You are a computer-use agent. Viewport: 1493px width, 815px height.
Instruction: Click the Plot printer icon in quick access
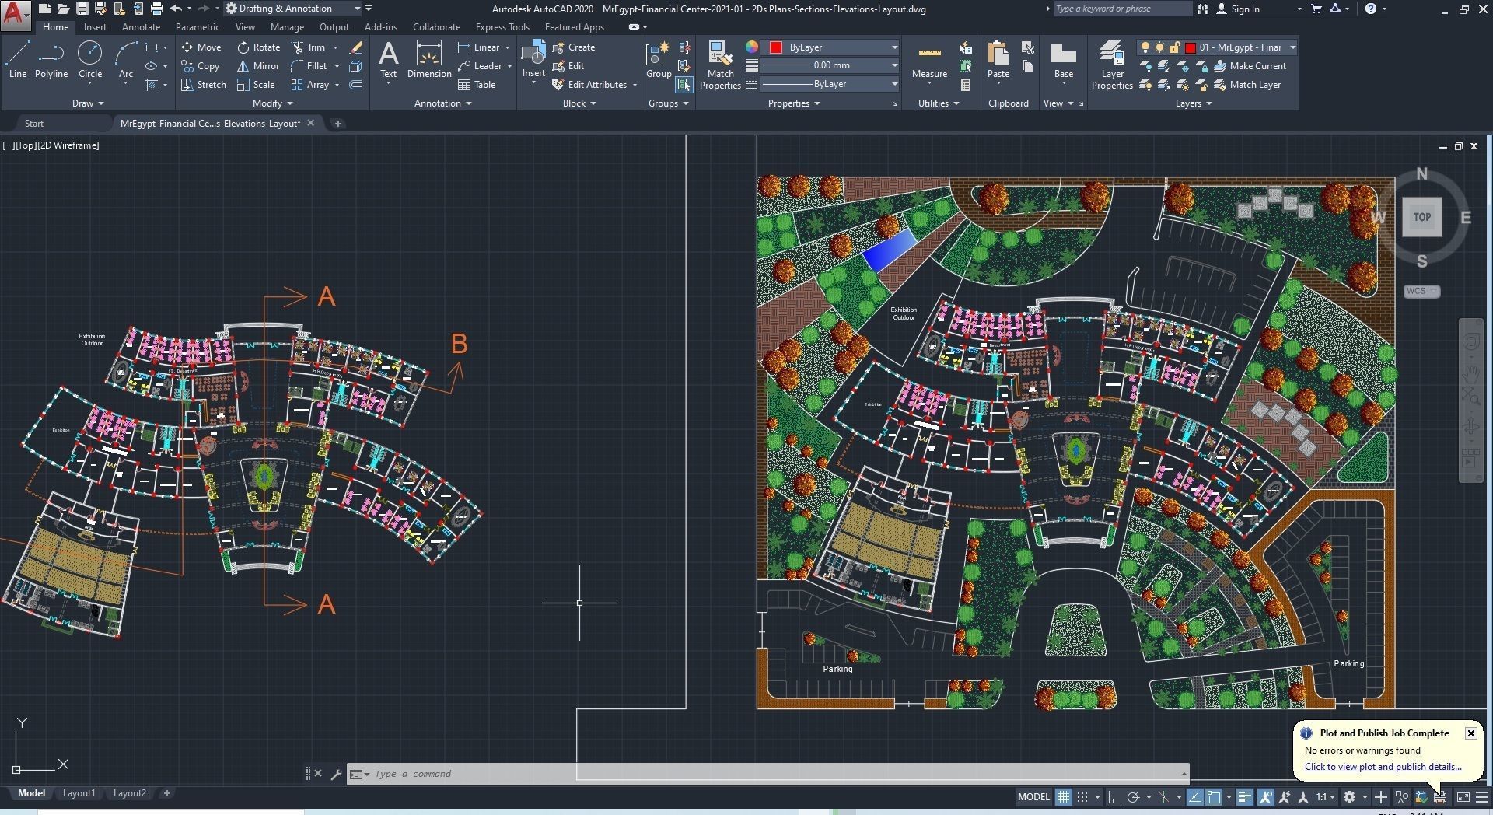[x=156, y=9]
